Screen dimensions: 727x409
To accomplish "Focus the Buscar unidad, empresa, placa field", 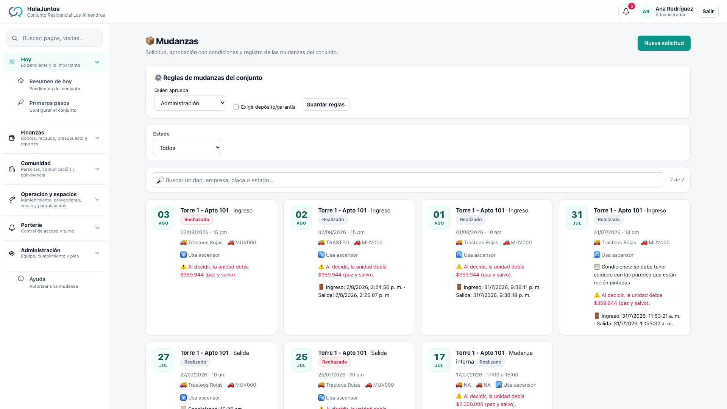I will [408, 180].
